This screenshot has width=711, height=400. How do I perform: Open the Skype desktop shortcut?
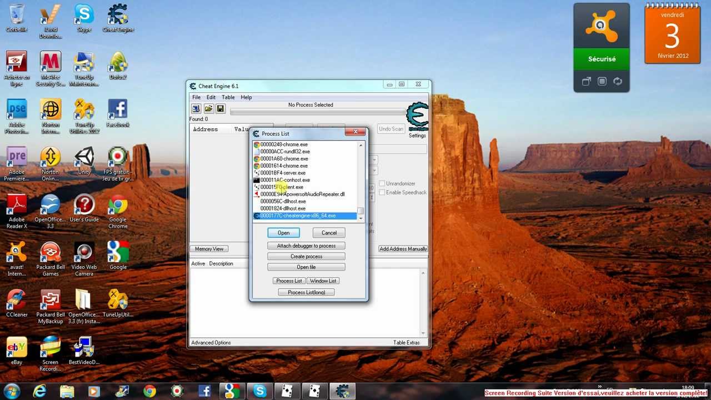click(84, 18)
